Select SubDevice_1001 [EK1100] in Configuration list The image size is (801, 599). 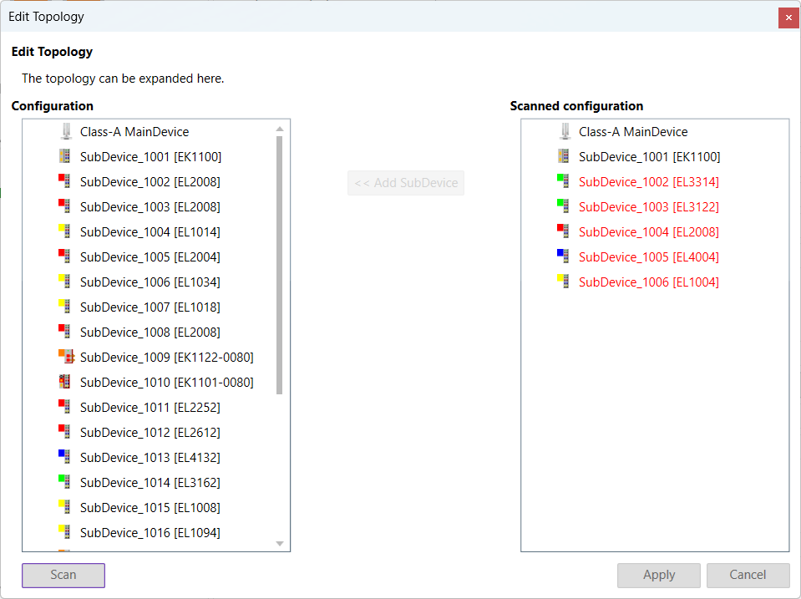tap(150, 157)
